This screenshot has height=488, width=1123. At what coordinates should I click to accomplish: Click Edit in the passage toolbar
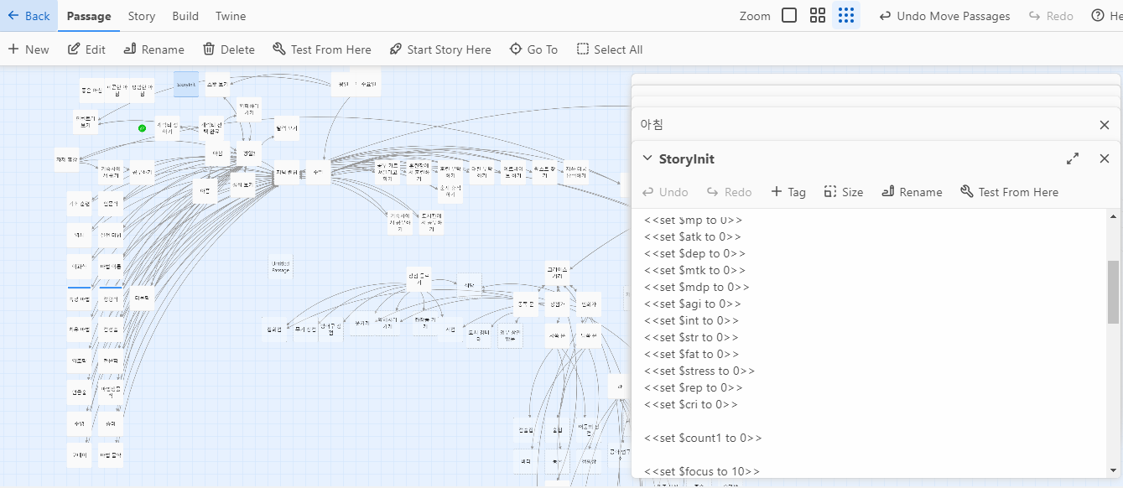86,49
